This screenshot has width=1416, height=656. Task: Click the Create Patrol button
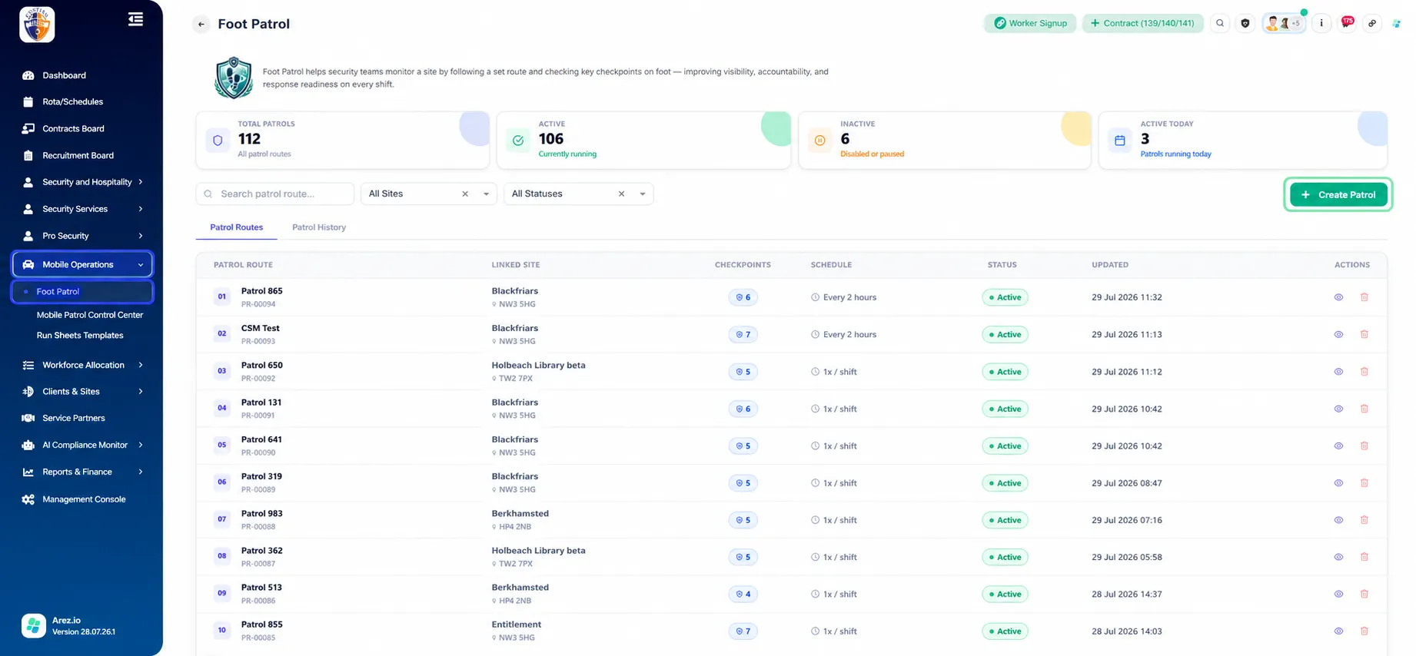(x=1338, y=194)
